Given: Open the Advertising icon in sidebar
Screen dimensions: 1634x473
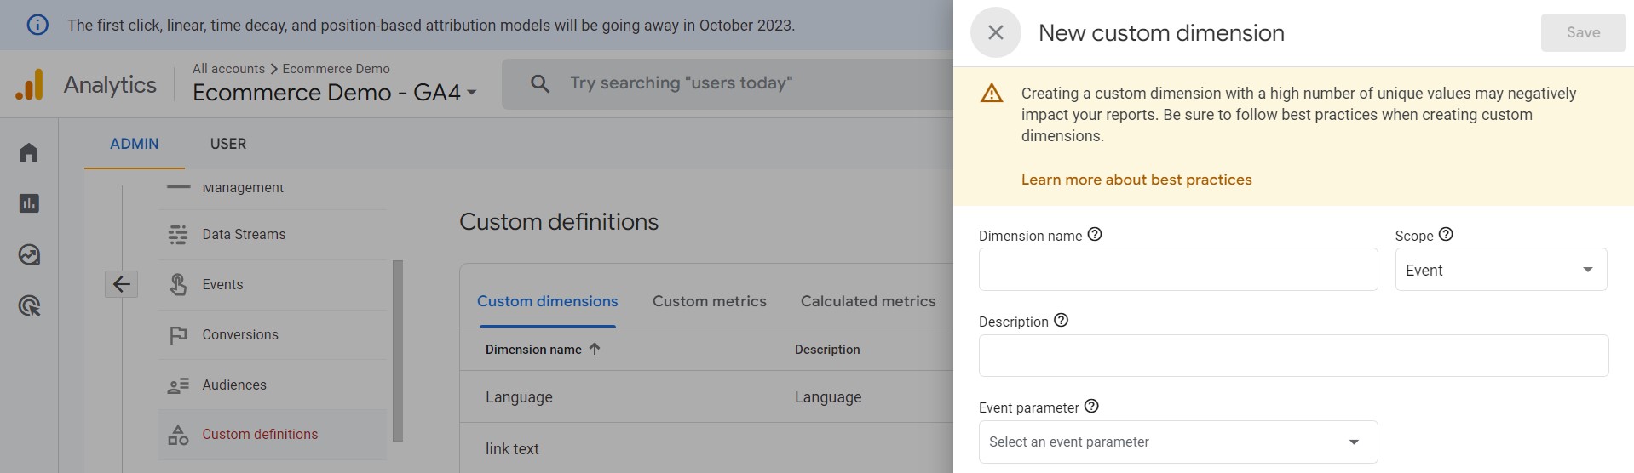Looking at the screenshot, I should tap(29, 305).
